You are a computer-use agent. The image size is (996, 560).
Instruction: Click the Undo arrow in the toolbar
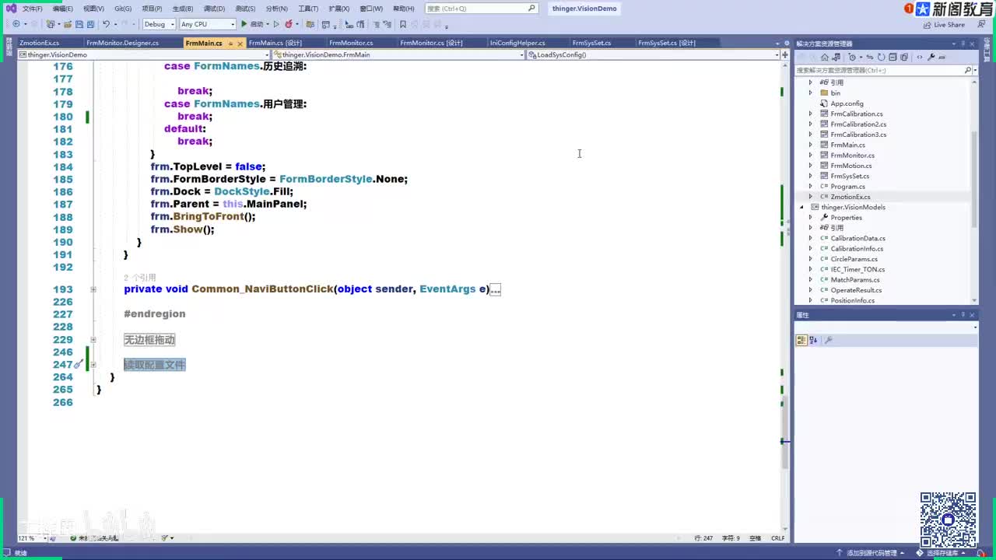106,24
